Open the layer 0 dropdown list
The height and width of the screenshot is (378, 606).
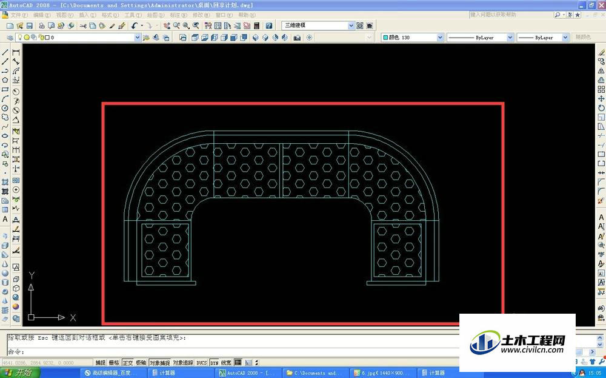click(138, 38)
